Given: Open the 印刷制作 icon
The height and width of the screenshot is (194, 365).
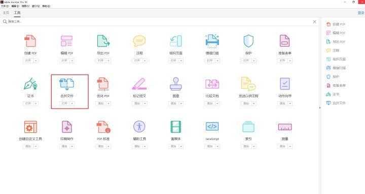Looking at the screenshot, I should tap(67, 127).
